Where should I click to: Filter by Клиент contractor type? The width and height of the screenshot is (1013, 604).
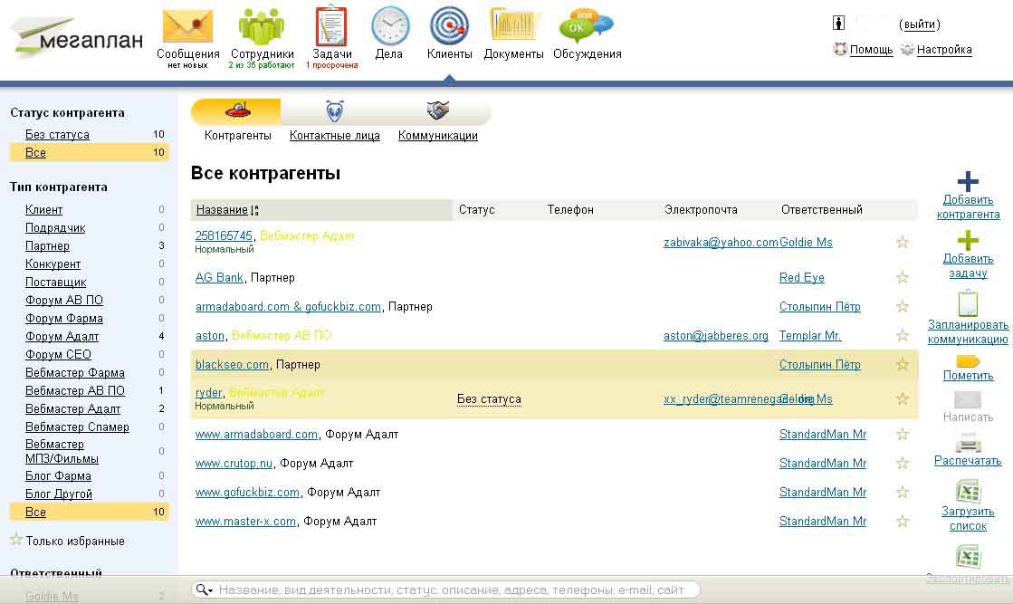coord(44,209)
